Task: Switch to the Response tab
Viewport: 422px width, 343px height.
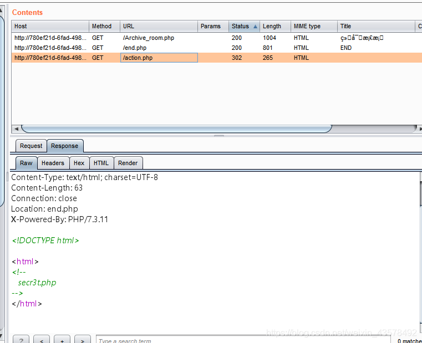Action: [65, 146]
